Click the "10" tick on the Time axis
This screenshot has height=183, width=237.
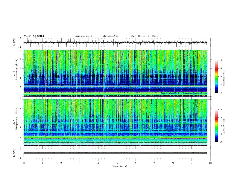click(x=210, y=163)
